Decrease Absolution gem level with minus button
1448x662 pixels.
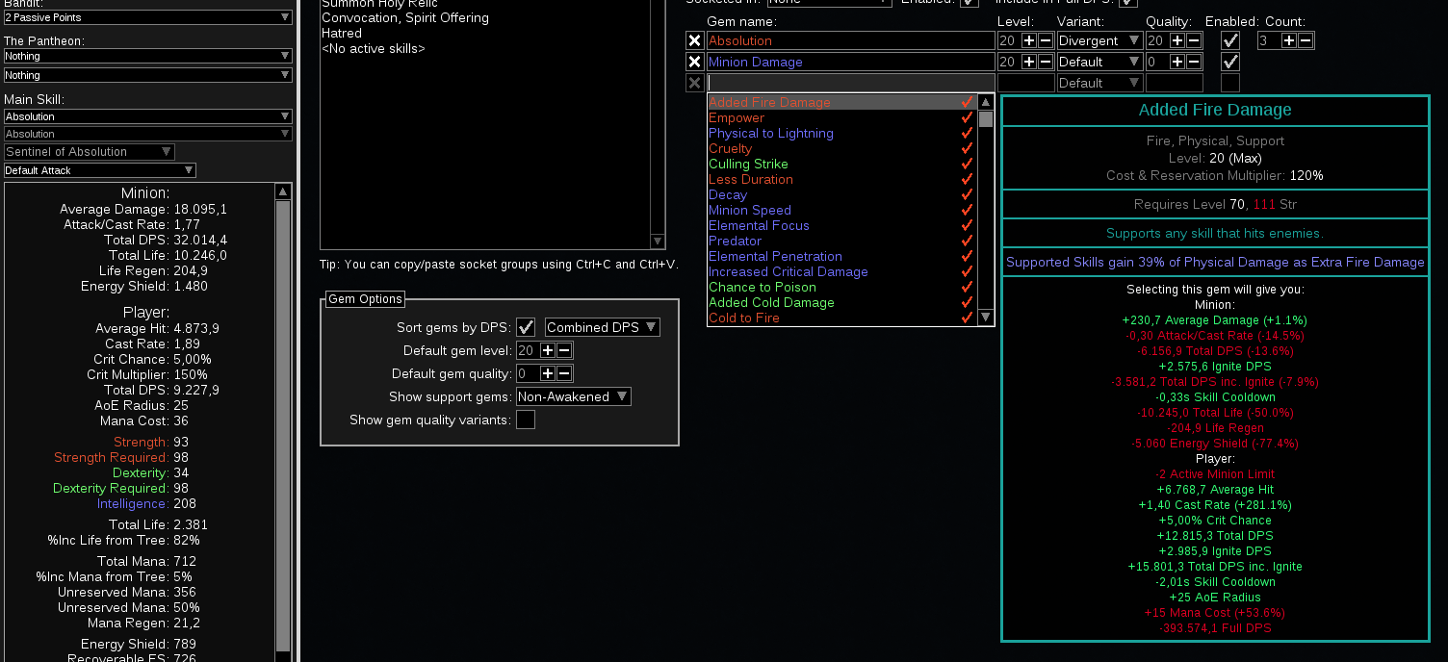tap(1045, 40)
